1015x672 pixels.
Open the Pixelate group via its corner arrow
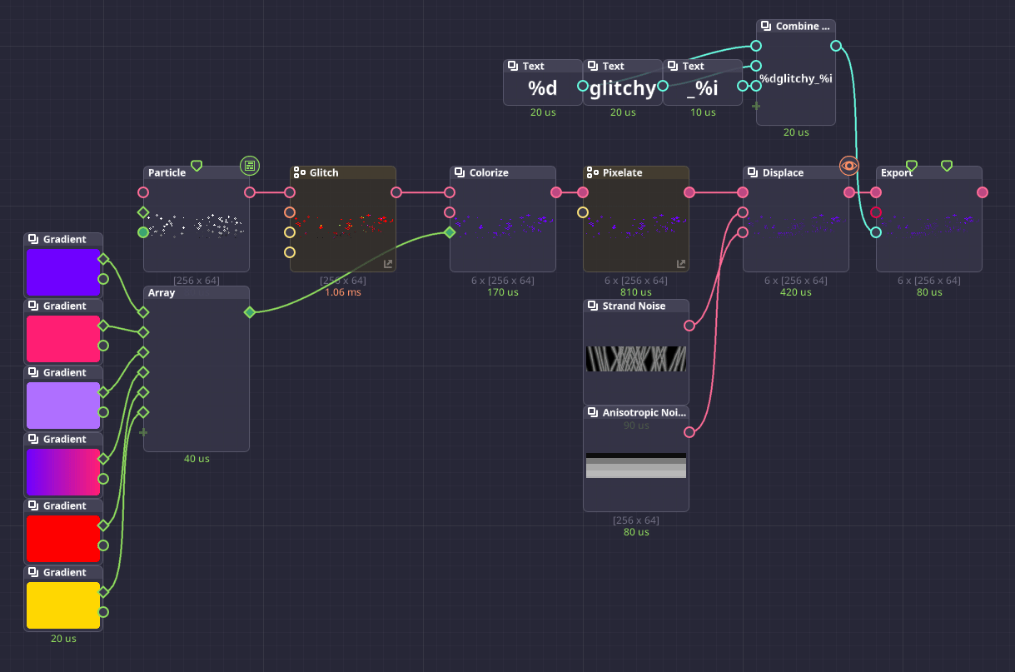pos(681,264)
